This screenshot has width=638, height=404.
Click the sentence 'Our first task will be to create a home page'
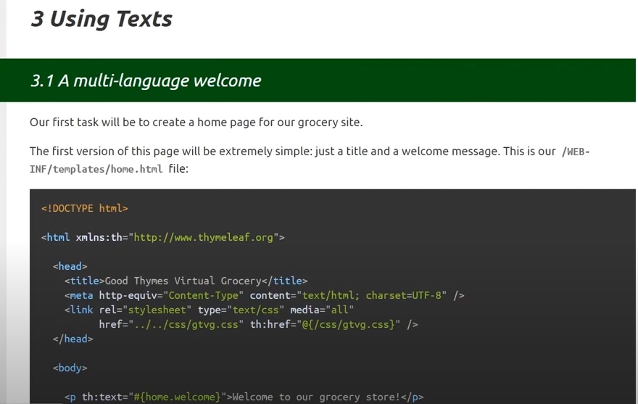click(x=196, y=122)
